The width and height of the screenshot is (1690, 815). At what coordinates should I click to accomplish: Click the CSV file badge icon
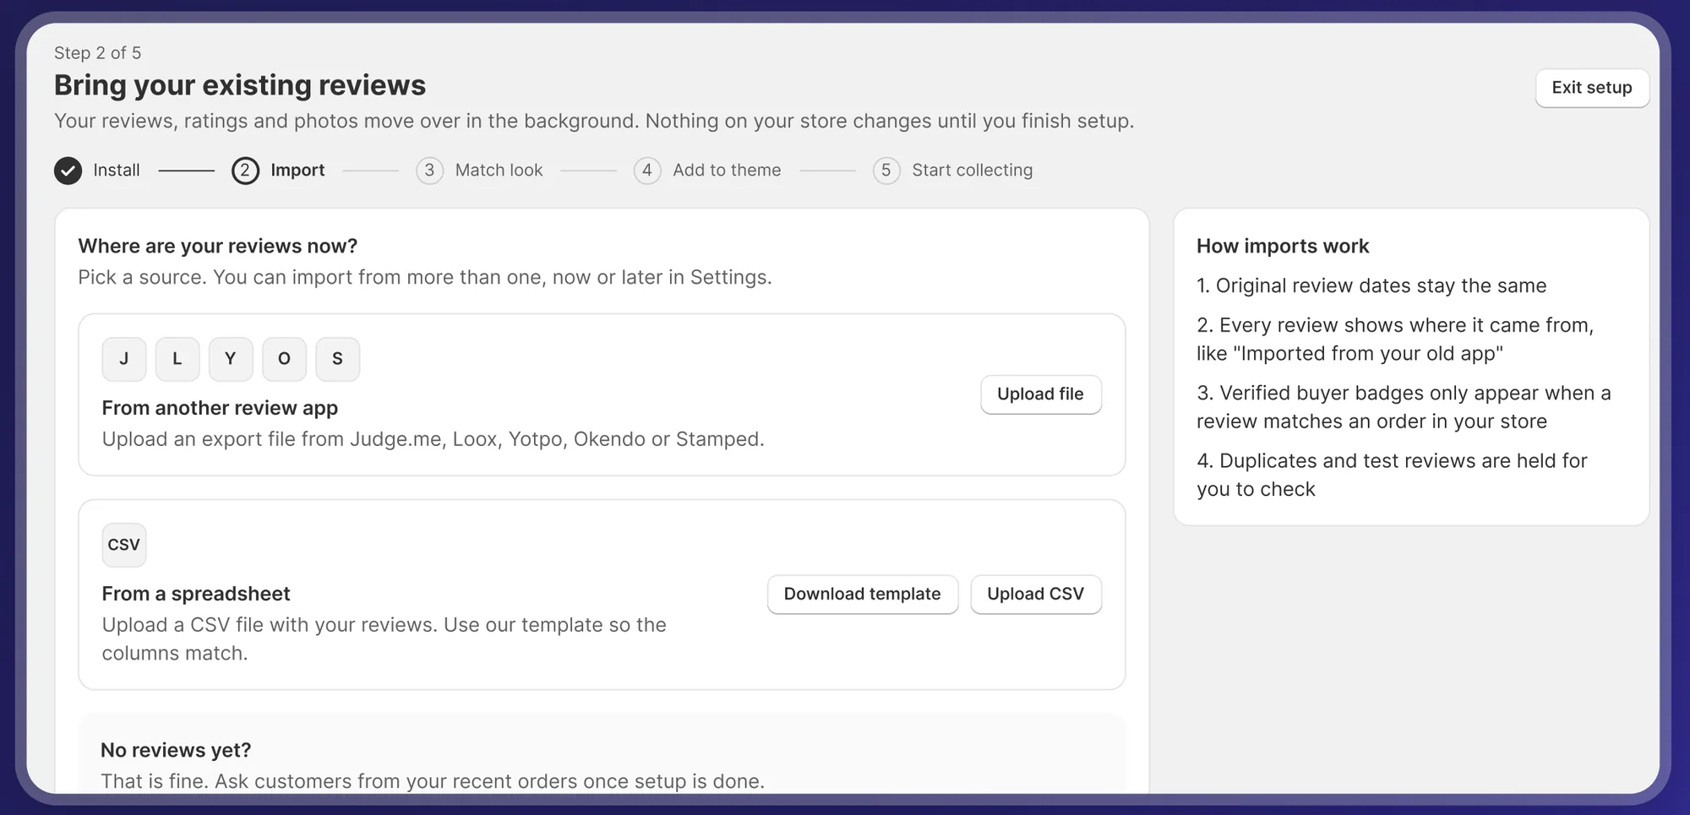tap(124, 545)
